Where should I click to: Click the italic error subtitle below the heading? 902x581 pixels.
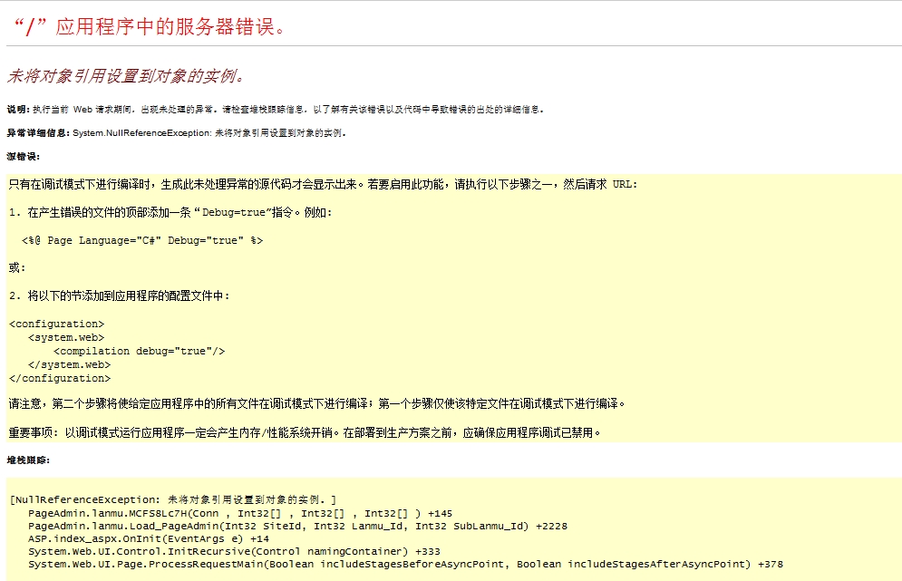[x=126, y=75]
